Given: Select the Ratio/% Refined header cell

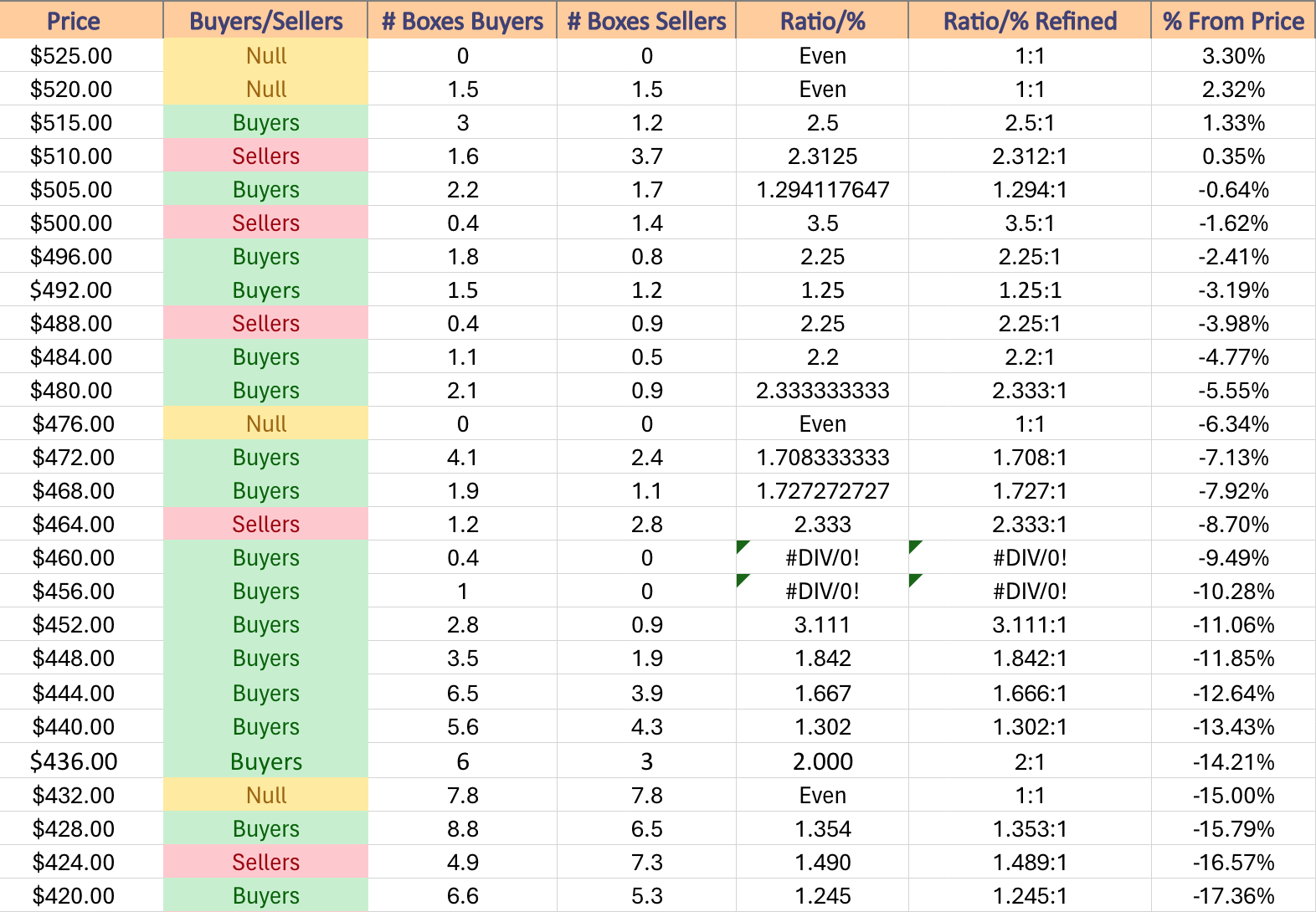Looking at the screenshot, I should (x=1030, y=20).
